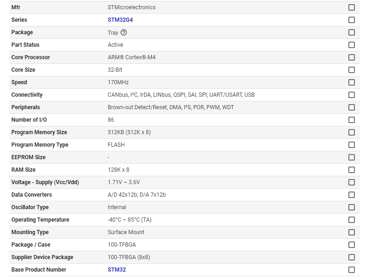Click the EEPROM Size label
Screen dimensions: 366x279
pos(28,157)
